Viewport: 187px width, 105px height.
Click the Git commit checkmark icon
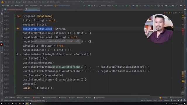pyautogui.click(x=152, y=6)
